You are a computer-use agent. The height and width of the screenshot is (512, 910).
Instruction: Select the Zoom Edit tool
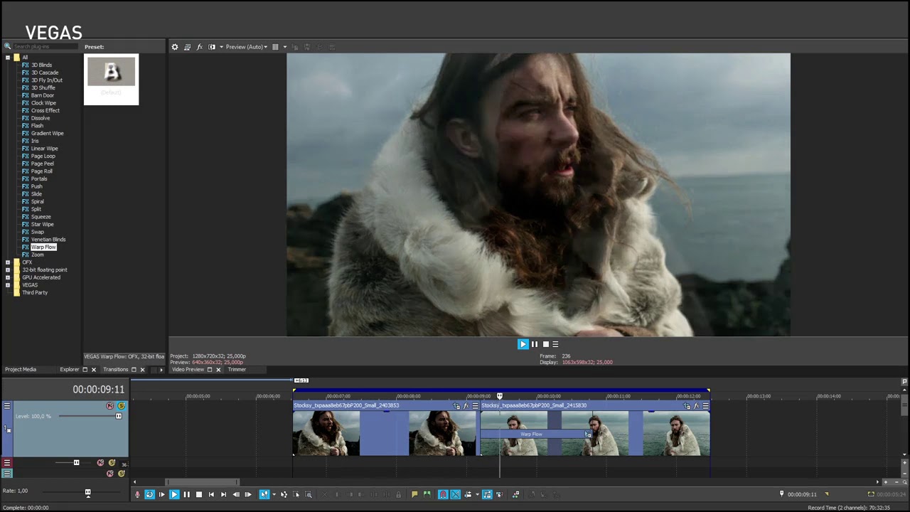[308, 494]
